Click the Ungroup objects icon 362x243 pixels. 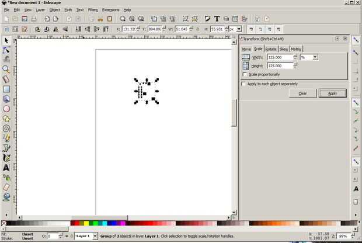tap(194, 19)
